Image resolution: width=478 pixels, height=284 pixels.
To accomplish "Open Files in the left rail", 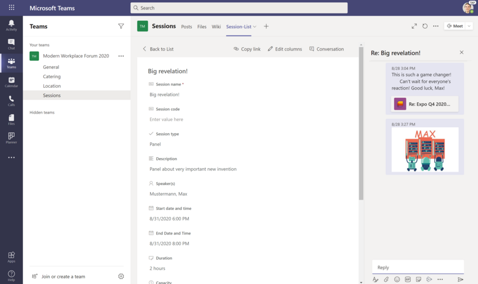I will click(11, 120).
